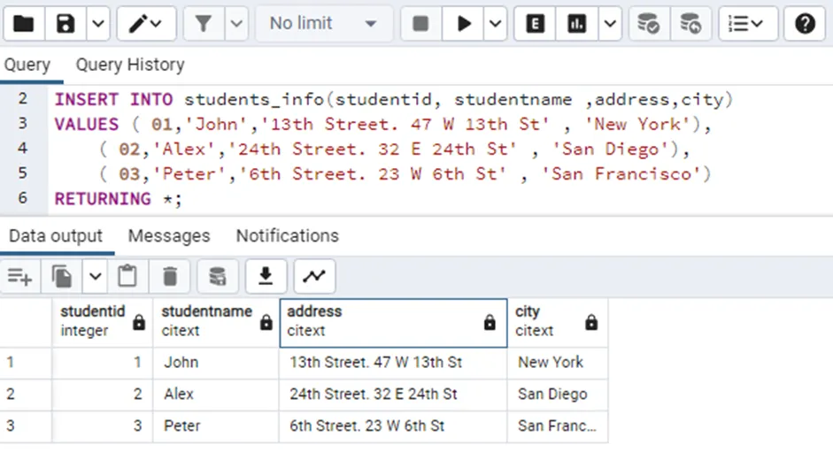
Task: Click the Paste clipboard icon in results toolbar
Action: pyautogui.click(x=128, y=277)
